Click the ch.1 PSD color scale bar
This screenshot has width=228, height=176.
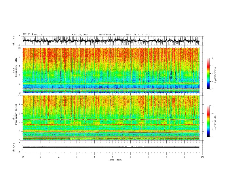point(208,74)
